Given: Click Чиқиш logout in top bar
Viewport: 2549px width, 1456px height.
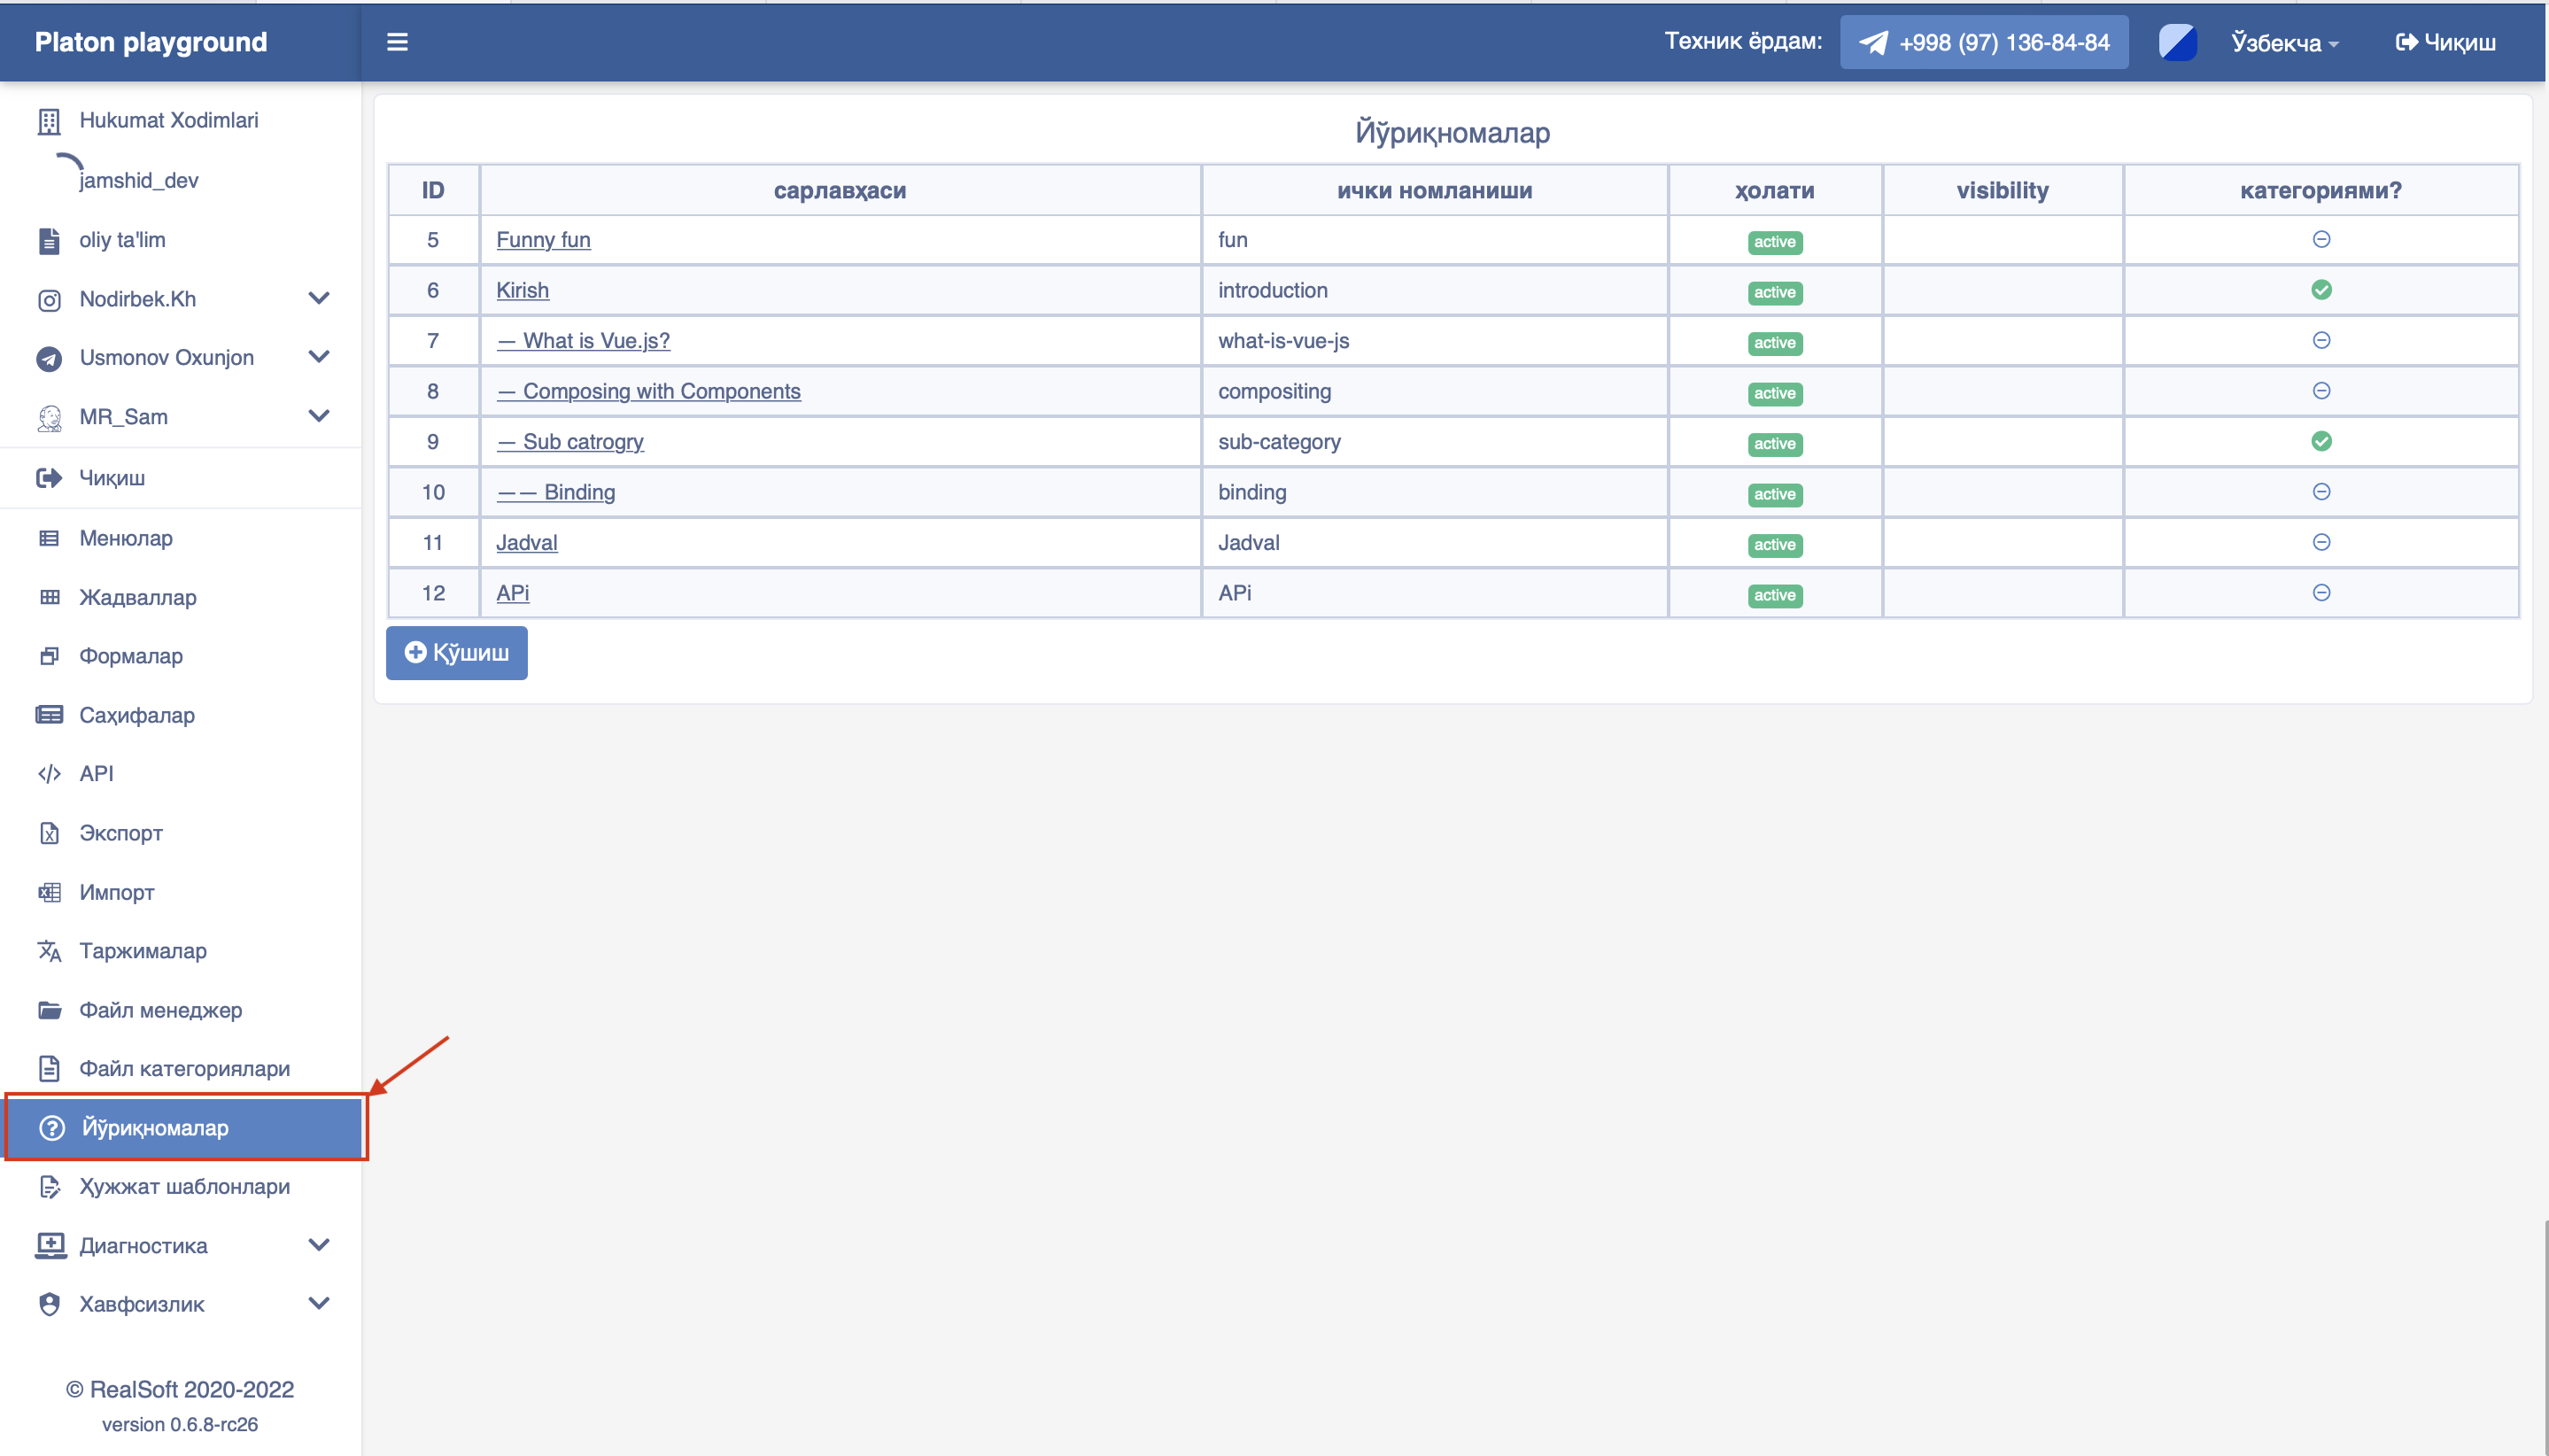Looking at the screenshot, I should coord(2445,42).
